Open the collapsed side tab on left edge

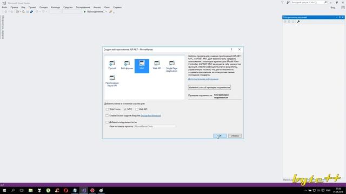[x=3, y=27]
